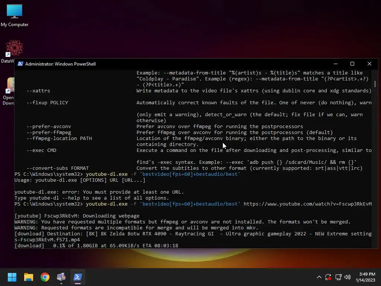Click the YouTube URL in the command
381x286 pixels.
tap(308, 204)
